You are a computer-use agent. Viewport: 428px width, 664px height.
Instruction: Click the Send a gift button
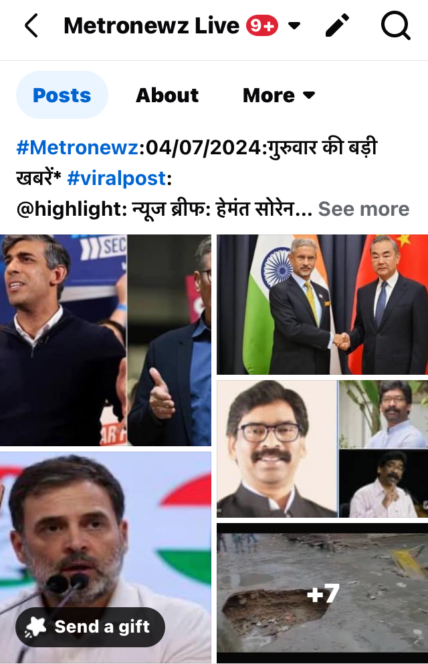coord(90,627)
